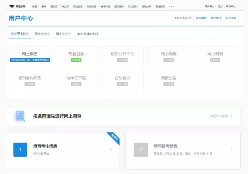Click the chevron on 填写考生信息 card
The height and width of the screenshot is (174, 248).
click(x=111, y=149)
